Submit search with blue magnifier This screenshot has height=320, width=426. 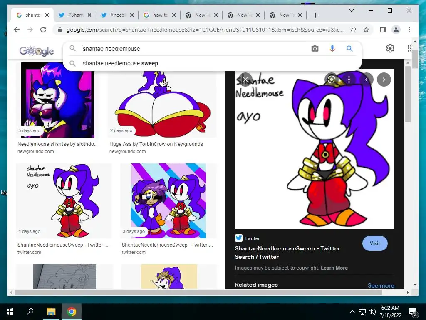pos(349,49)
